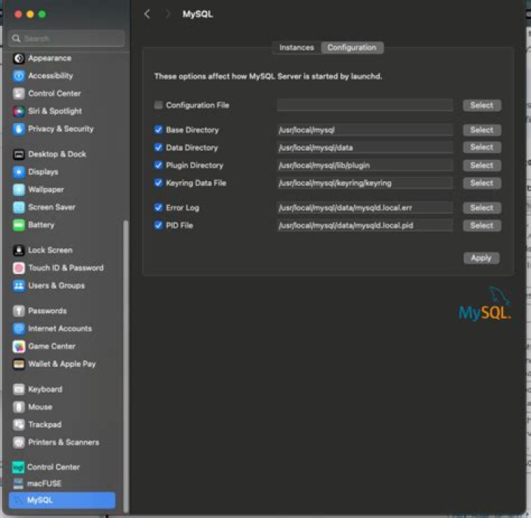This screenshot has height=518, width=531.
Task: Open Printers & Scanners icon
Action: pyautogui.click(x=19, y=443)
